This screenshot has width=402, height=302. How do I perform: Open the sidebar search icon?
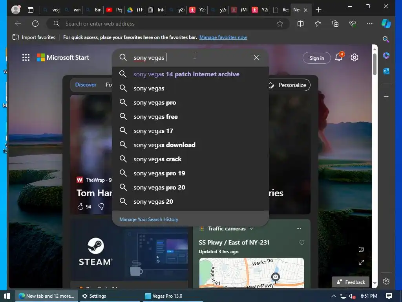click(386, 39)
